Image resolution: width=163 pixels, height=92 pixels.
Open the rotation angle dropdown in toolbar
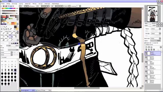click(x=56, y=6)
